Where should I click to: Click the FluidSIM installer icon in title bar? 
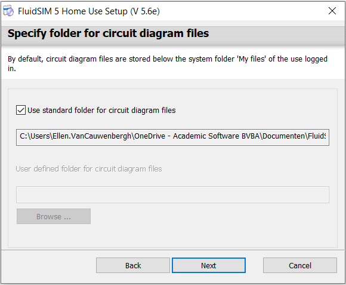tap(8, 11)
